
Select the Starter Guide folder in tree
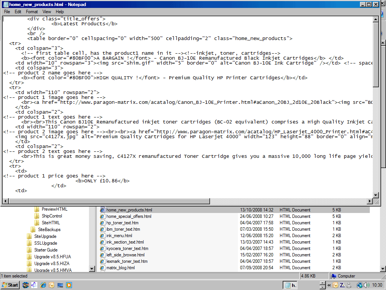[x=46, y=250]
